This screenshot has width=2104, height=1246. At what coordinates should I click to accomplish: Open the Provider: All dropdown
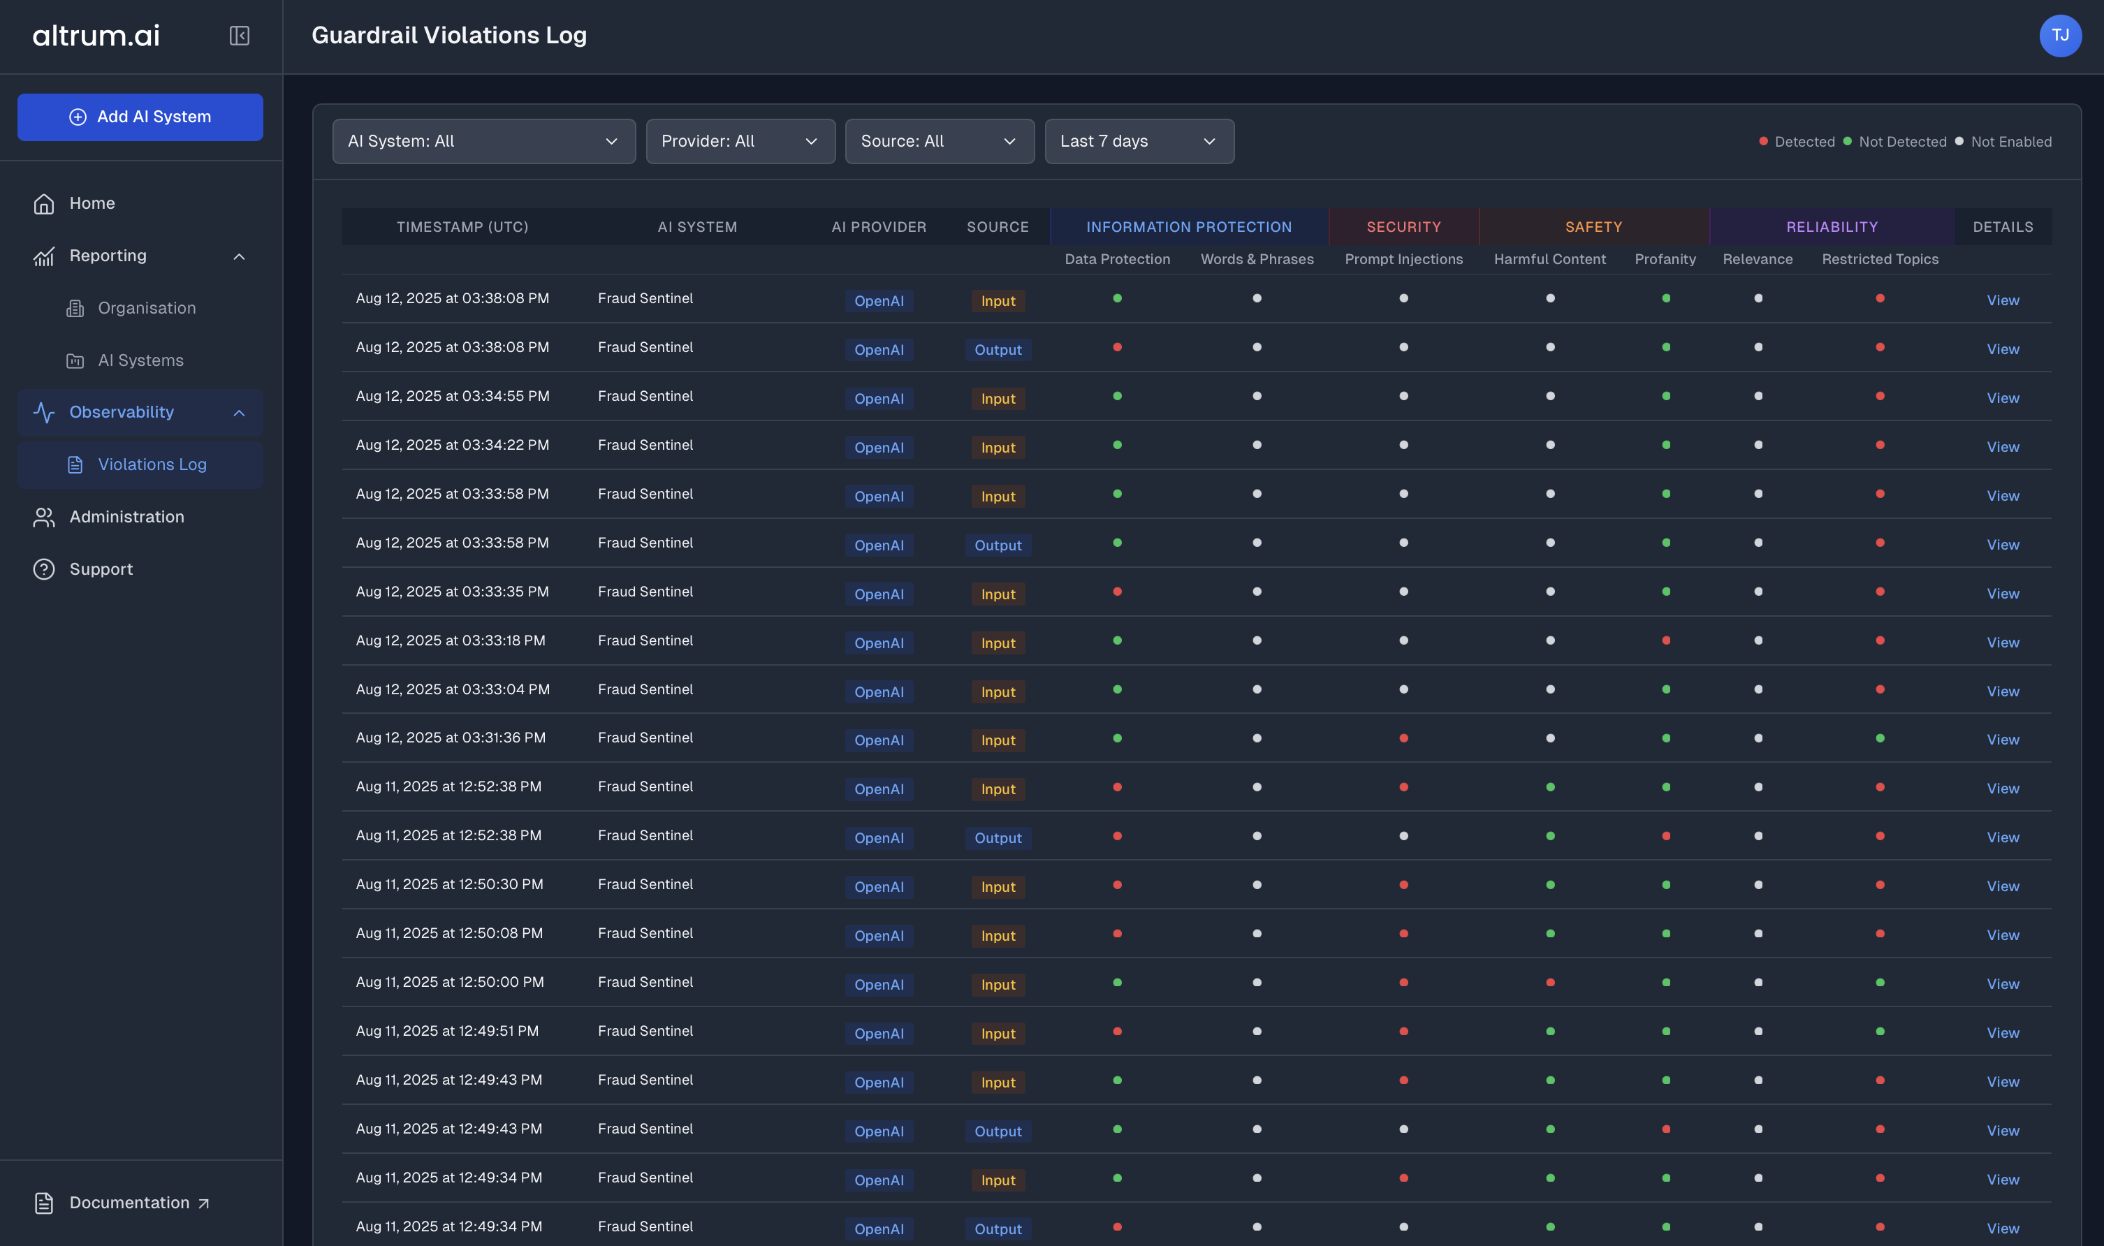pyautogui.click(x=740, y=141)
